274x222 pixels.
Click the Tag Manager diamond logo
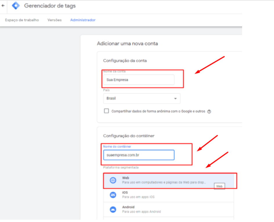(16, 6)
